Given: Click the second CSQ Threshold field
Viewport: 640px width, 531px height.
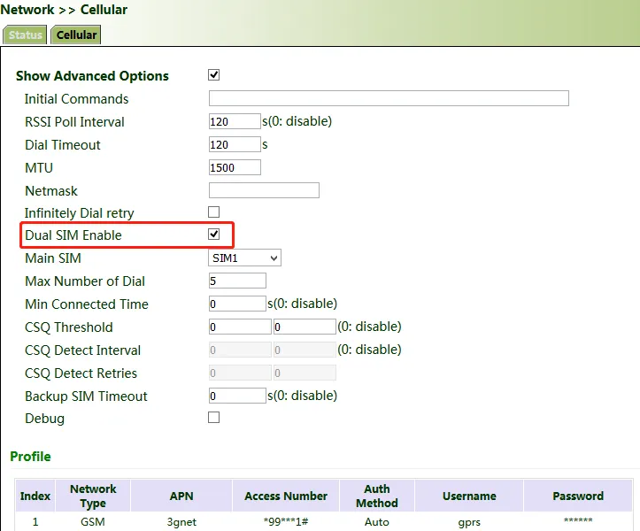Looking at the screenshot, I should click(x=305, y=327).
